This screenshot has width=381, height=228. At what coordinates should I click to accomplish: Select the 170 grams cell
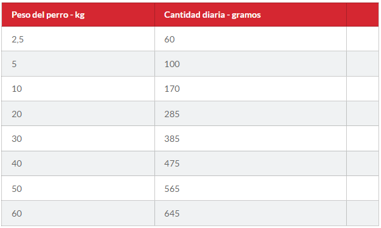tap(251, 89)
